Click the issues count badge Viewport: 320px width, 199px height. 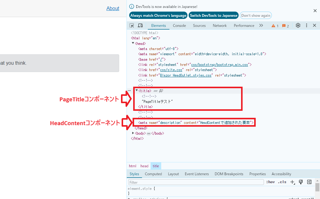(286, 26)
